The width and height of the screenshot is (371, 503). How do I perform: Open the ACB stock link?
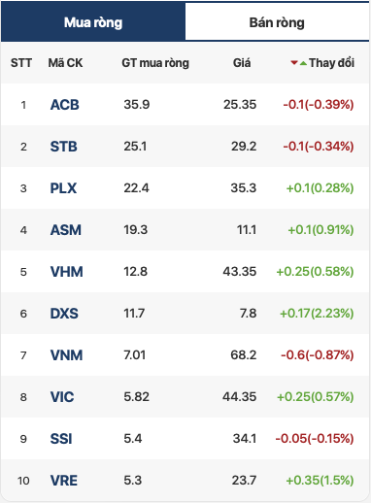coord(65,105)
